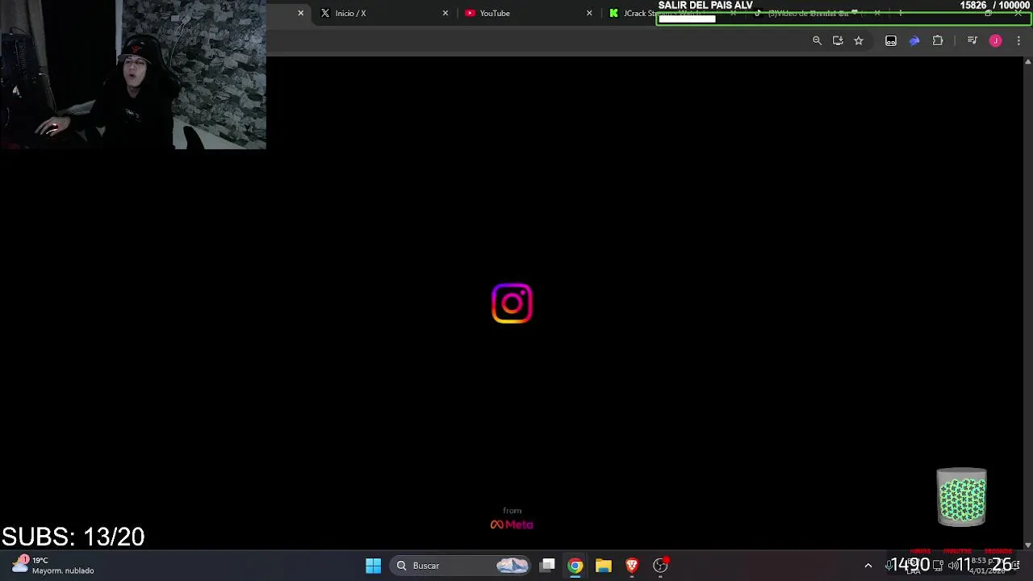Image resolution: width=1033 pixels, height=581 pixels.
Task: Click the blue bird extension icon
Action: (914, 40)
